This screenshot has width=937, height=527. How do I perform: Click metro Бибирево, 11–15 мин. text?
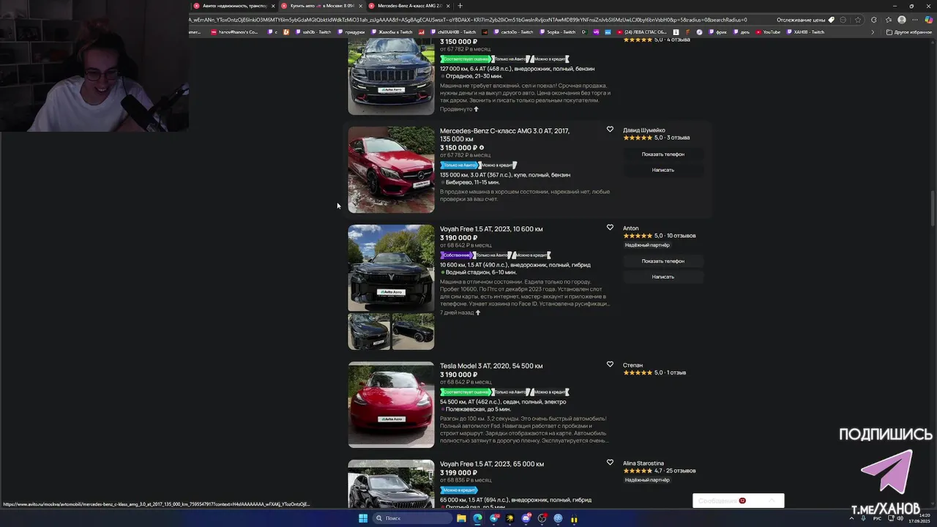(x=472, y=182)
